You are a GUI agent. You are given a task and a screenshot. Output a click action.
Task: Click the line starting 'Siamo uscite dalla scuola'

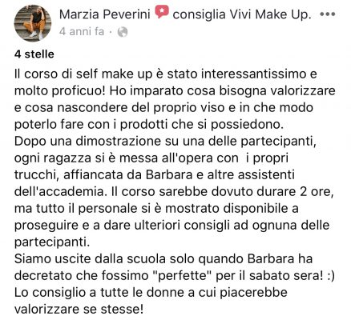[x=163, y=259]
